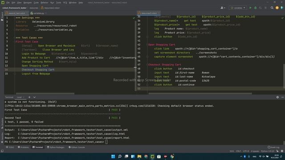Switch to the second_test.robot editor tab
The image size is (285, 160).
[17, 13]
